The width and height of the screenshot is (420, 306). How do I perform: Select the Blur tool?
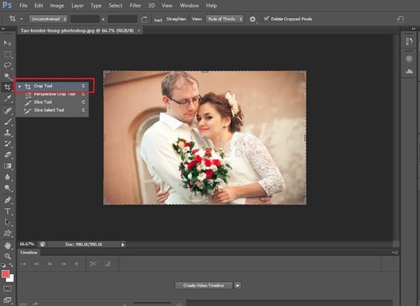click(x=7, y=176)
